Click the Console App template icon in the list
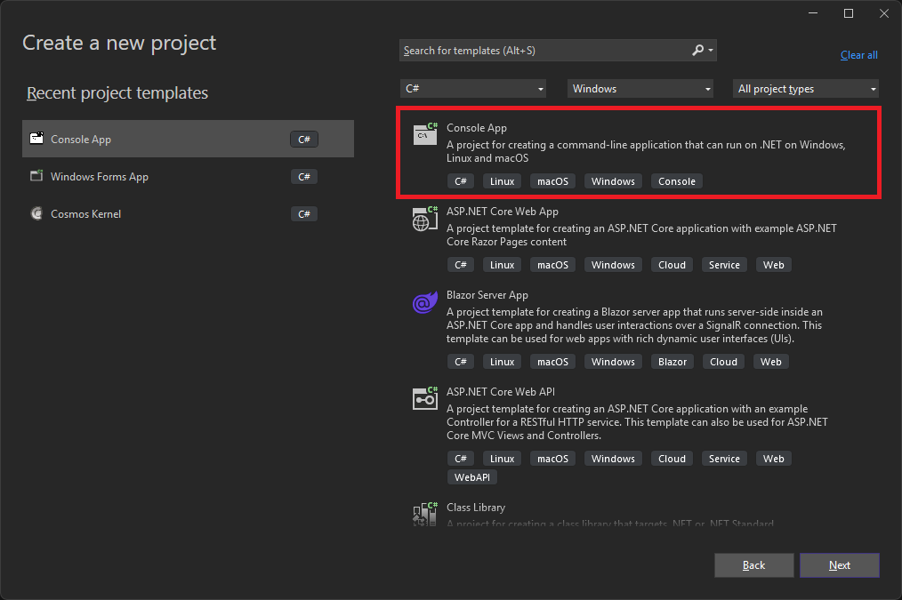The height and width of the screenshot is (600, 902). (425, 134)
